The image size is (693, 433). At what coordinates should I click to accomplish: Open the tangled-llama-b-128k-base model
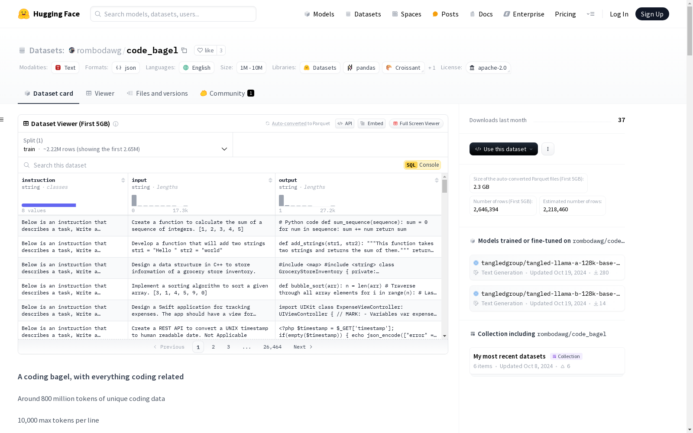pos(547,298)
